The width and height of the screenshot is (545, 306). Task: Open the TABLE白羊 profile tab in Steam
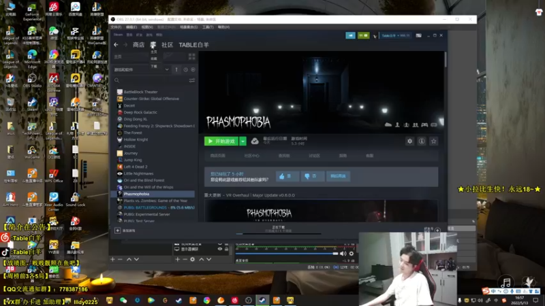coord(193,45)
